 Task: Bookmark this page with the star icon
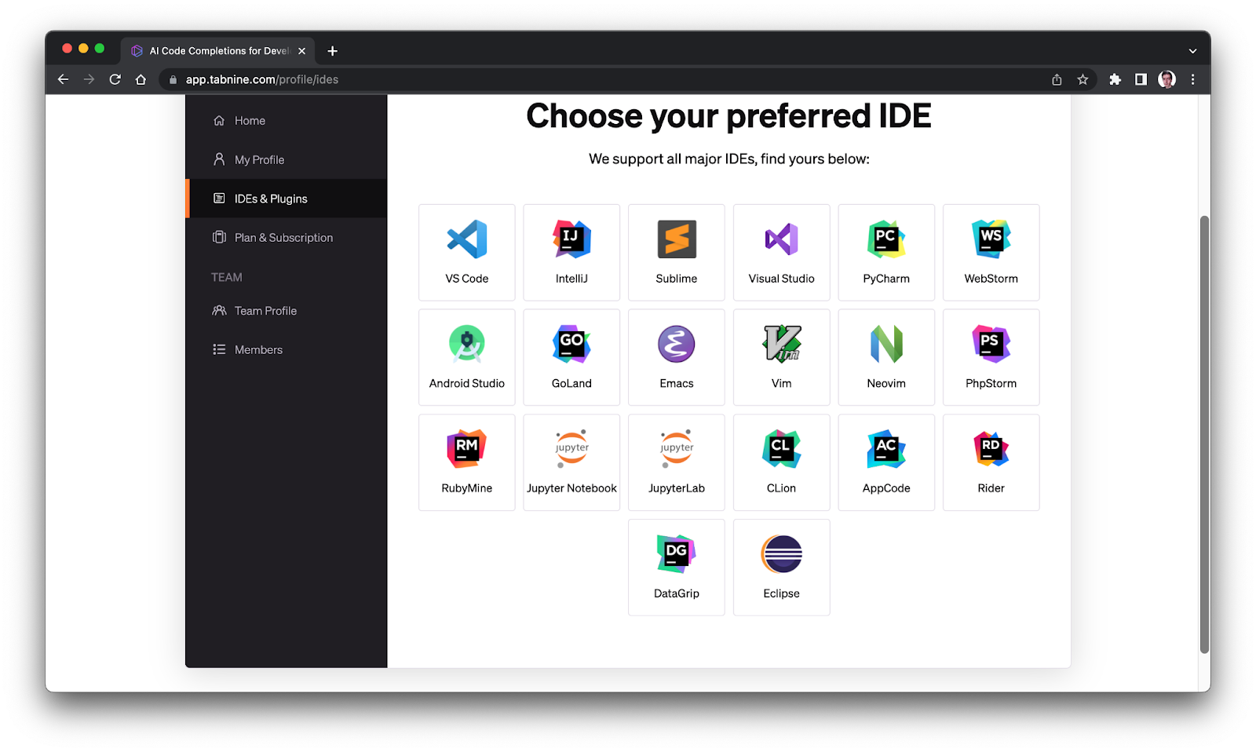point(1083,79)
